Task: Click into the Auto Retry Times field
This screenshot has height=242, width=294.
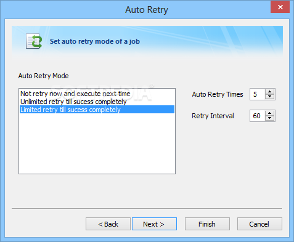Action: 258,94
